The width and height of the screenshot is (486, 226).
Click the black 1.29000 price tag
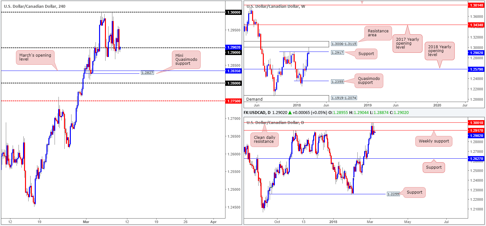click(234, 52)
